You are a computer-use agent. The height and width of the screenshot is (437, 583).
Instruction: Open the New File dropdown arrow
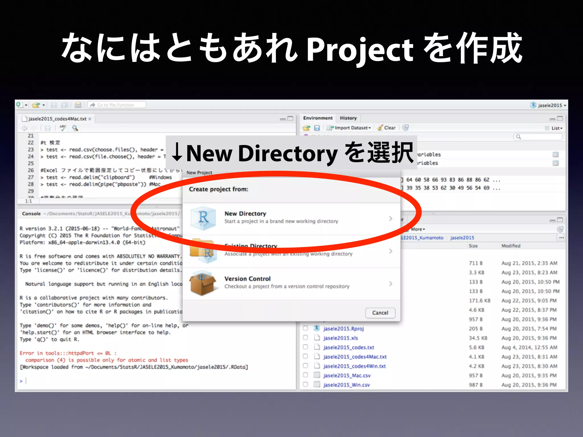click(x=26, y=105)
